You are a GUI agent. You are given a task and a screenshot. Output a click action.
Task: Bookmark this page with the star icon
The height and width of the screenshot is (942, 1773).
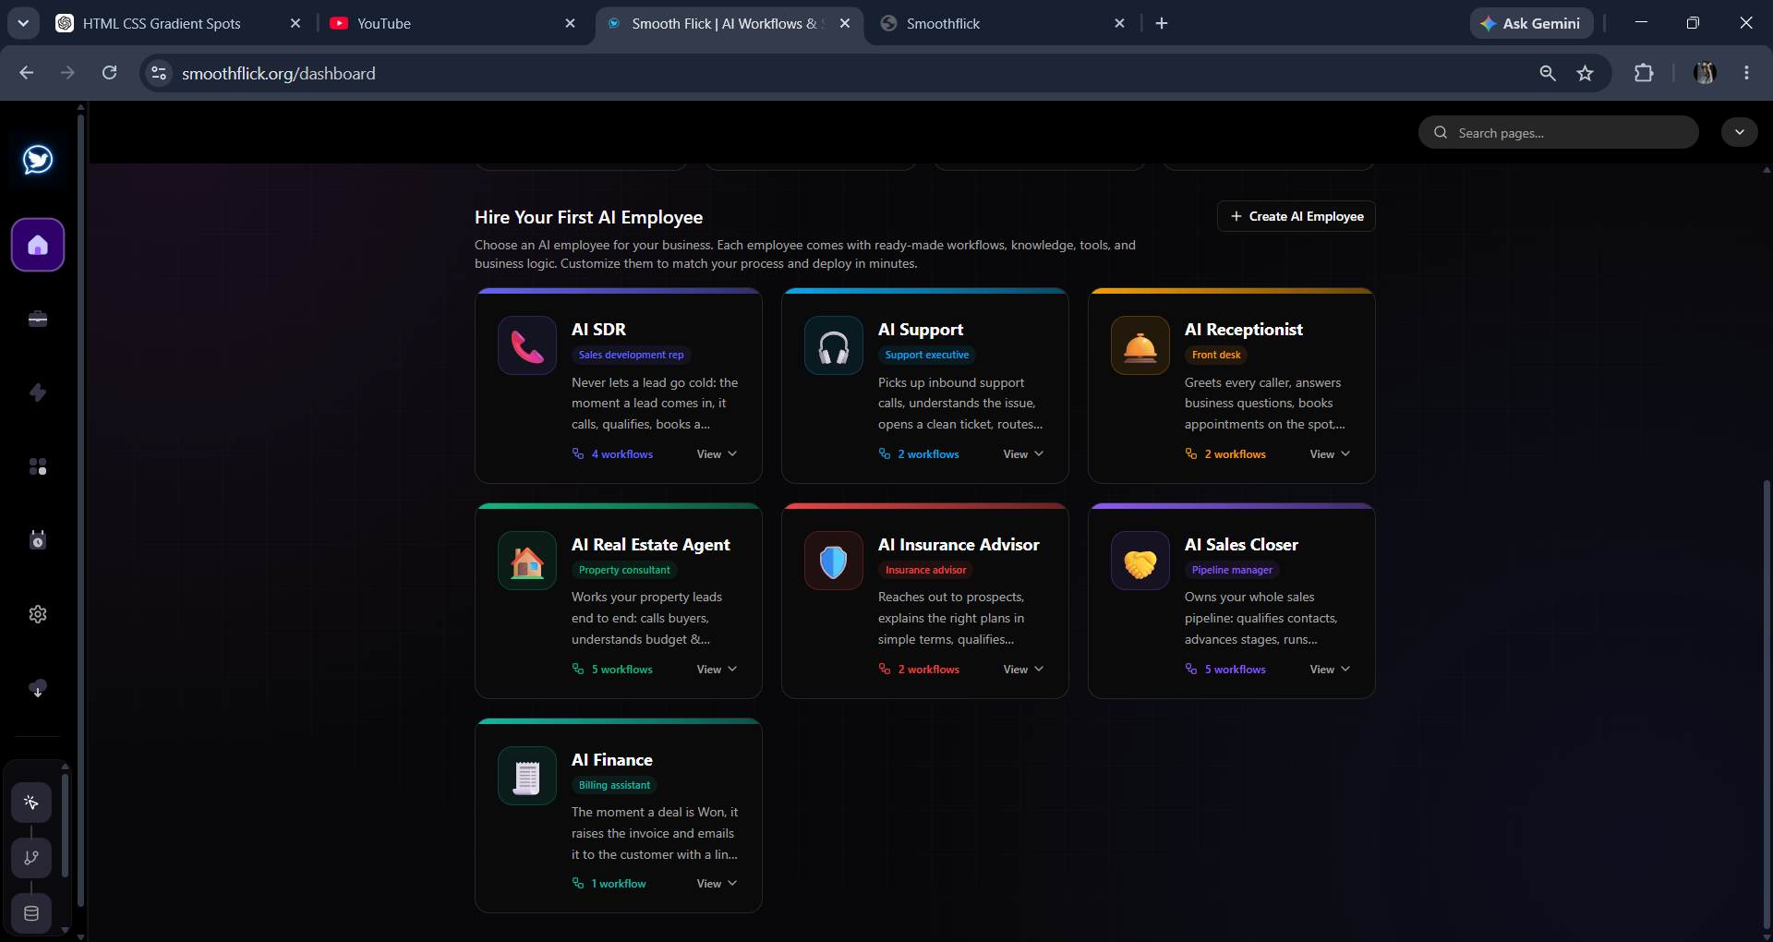1586,73
